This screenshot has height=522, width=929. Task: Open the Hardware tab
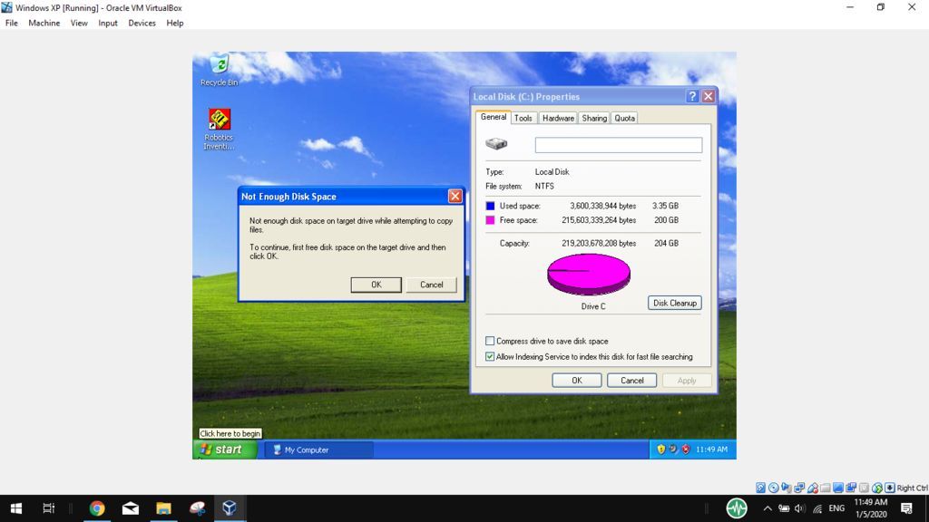click(x=558, y=119)
